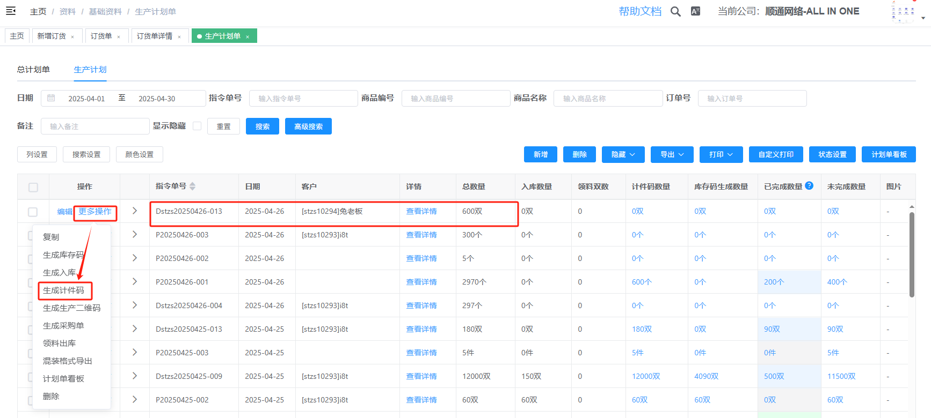Choose 生成计件码 from the more actions menu
The image size is (931, 418).
pos(64,290)
